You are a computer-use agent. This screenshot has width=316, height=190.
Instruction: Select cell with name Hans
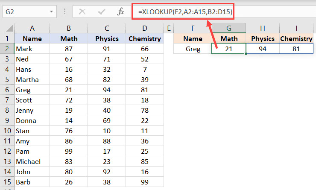coord(32,69)
